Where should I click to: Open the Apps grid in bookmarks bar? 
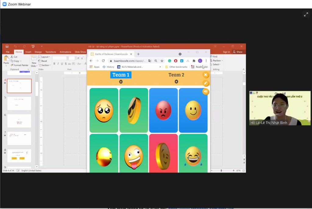coord(94,67)
